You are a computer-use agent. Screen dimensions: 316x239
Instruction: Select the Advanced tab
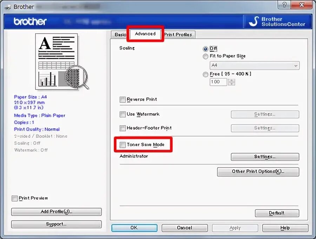click(145, 34)
